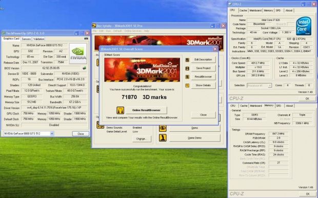Click the 3DMark2001 title bar app icon
The image size is (318, 198).
(94, 26)
